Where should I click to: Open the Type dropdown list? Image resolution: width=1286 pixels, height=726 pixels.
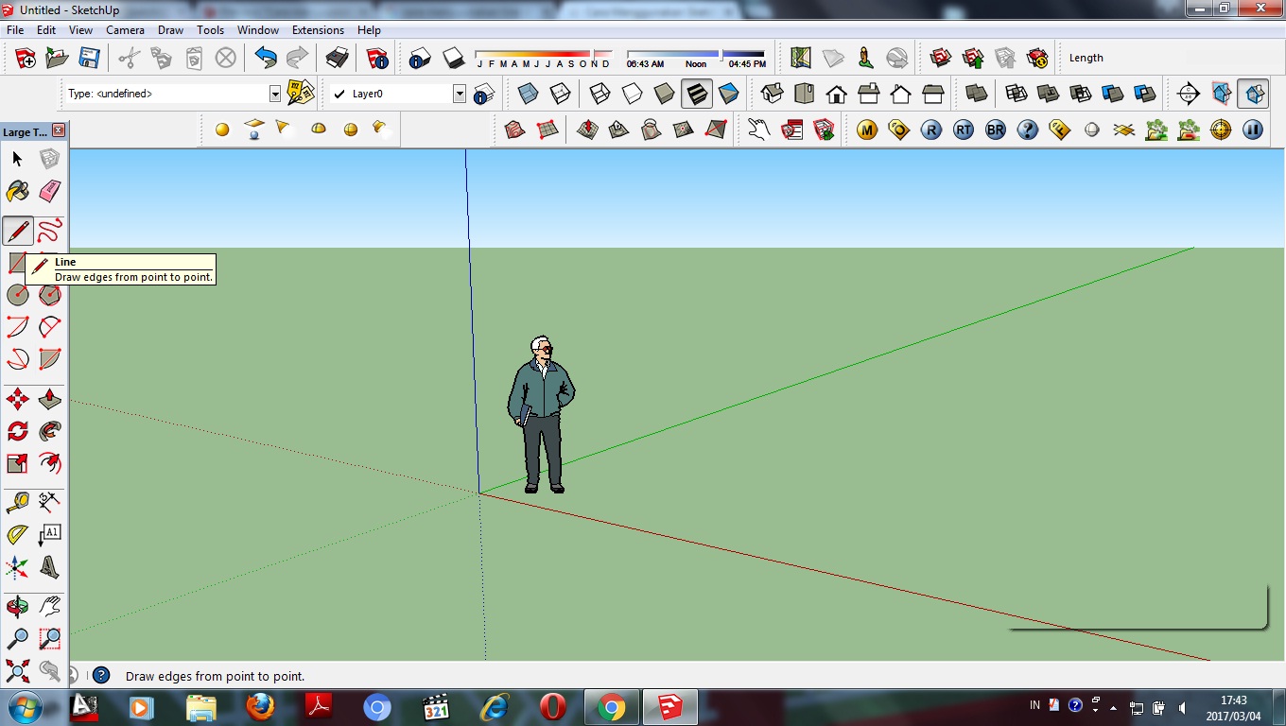274,93
